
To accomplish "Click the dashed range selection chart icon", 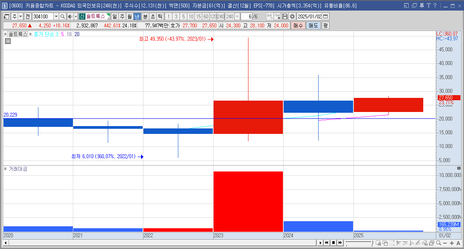I will tap(392, 243).
